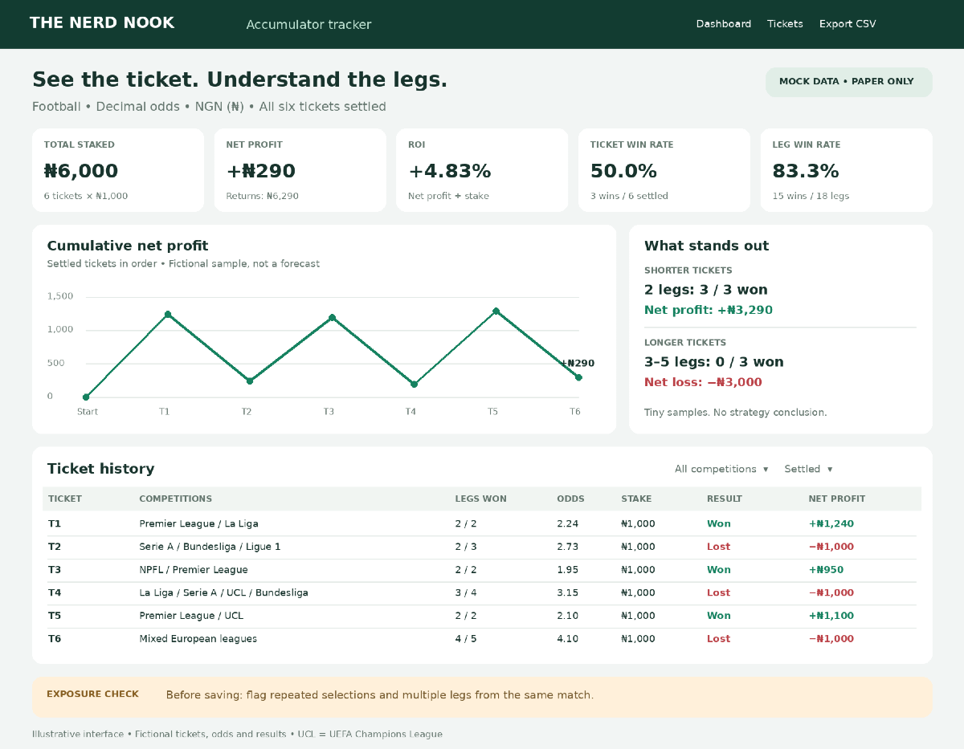Click the +₦290 chart end label
Image resolution: width=964 pixels, height=749 pixels.
click(x=577, y=364)
